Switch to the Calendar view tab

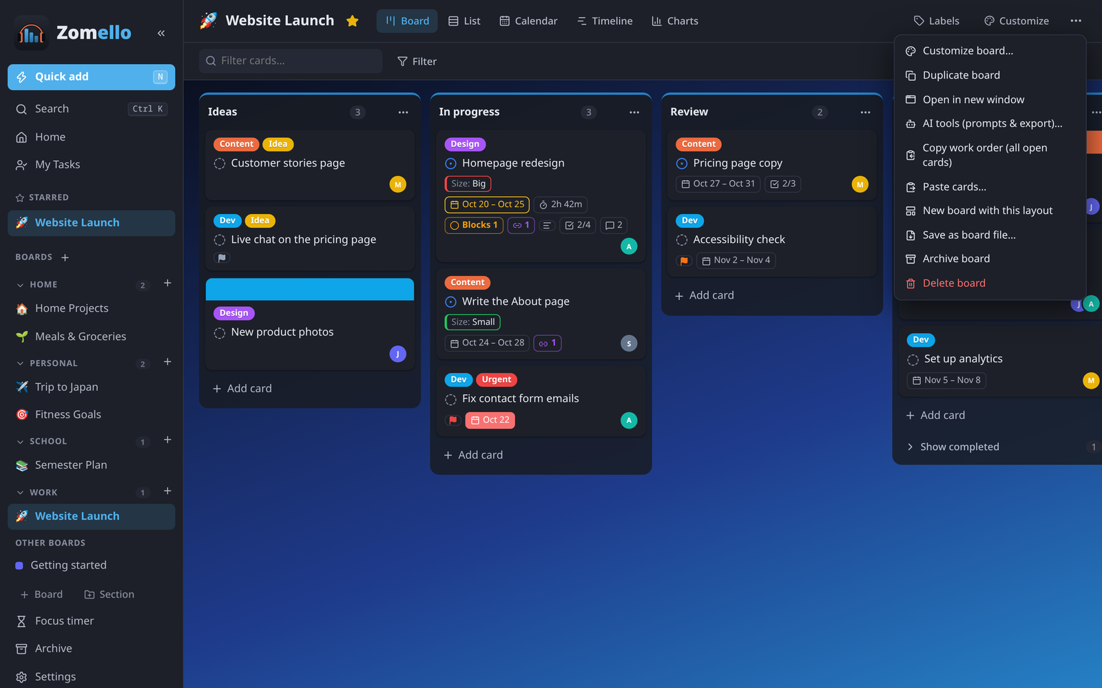coord(528,21)
